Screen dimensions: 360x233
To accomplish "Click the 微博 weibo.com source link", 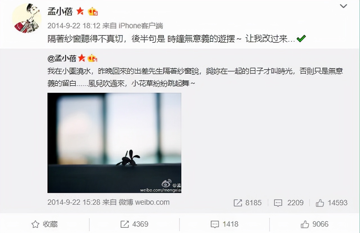I will [x=144, y=202].
